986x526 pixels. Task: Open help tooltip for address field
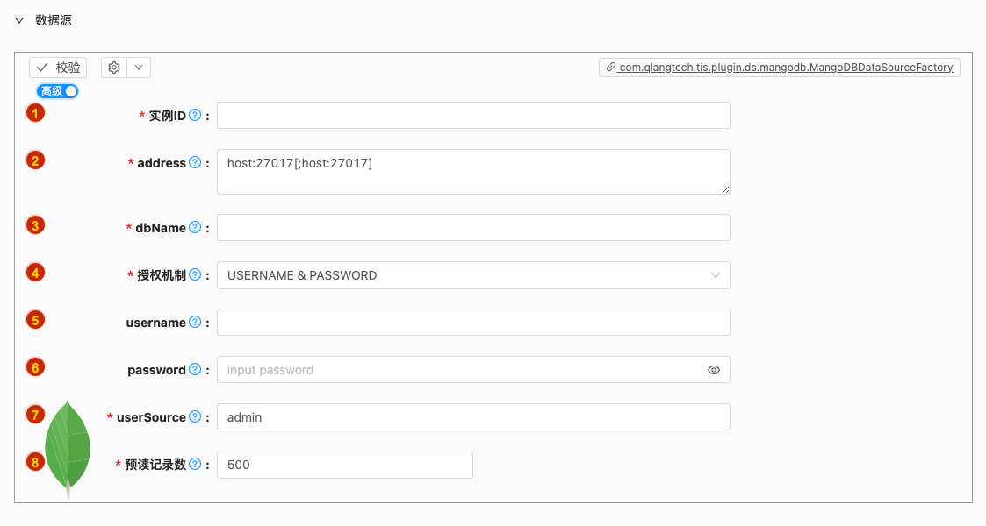[x=195, y=162]
